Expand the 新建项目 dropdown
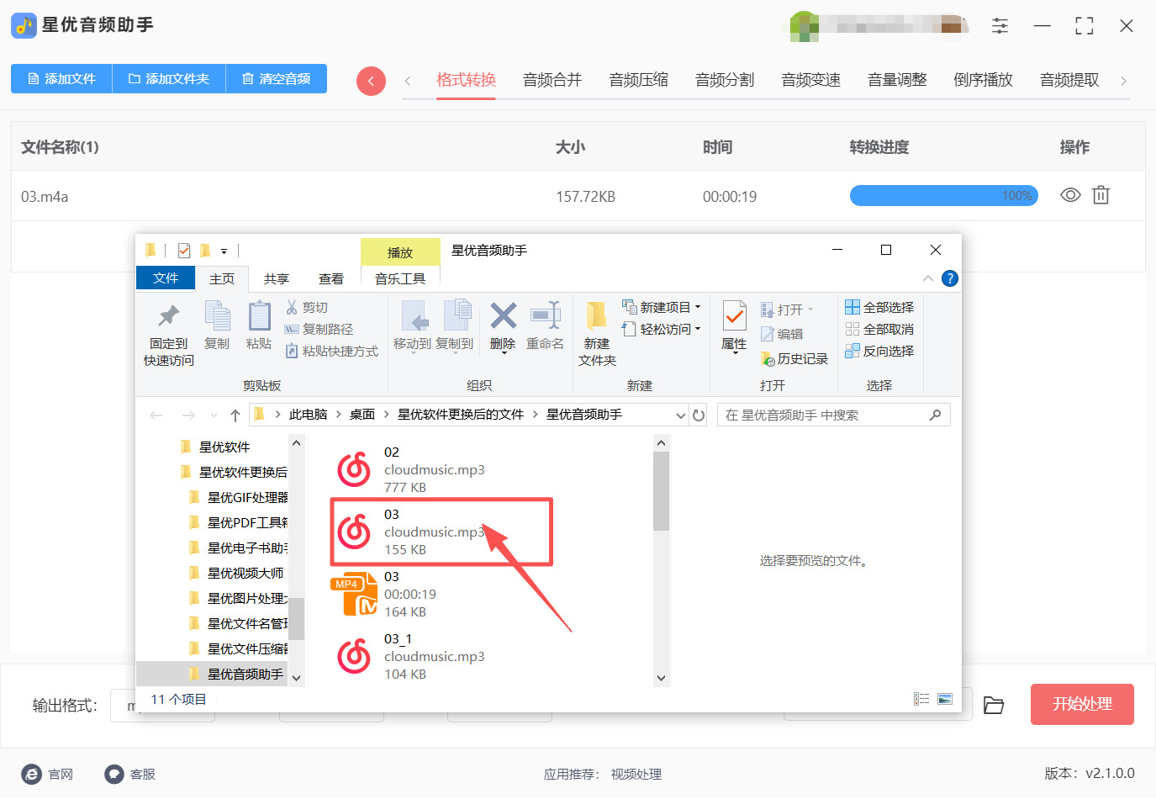Viewport: 1156px width, 799px height. tap(698, 308)
